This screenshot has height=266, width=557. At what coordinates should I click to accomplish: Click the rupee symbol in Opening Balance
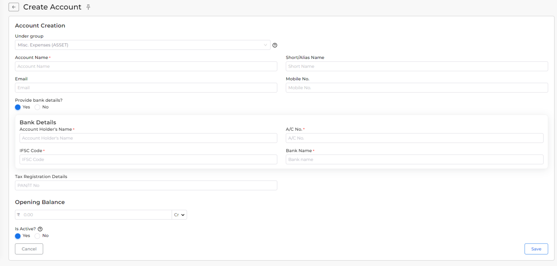pos(18,215)
